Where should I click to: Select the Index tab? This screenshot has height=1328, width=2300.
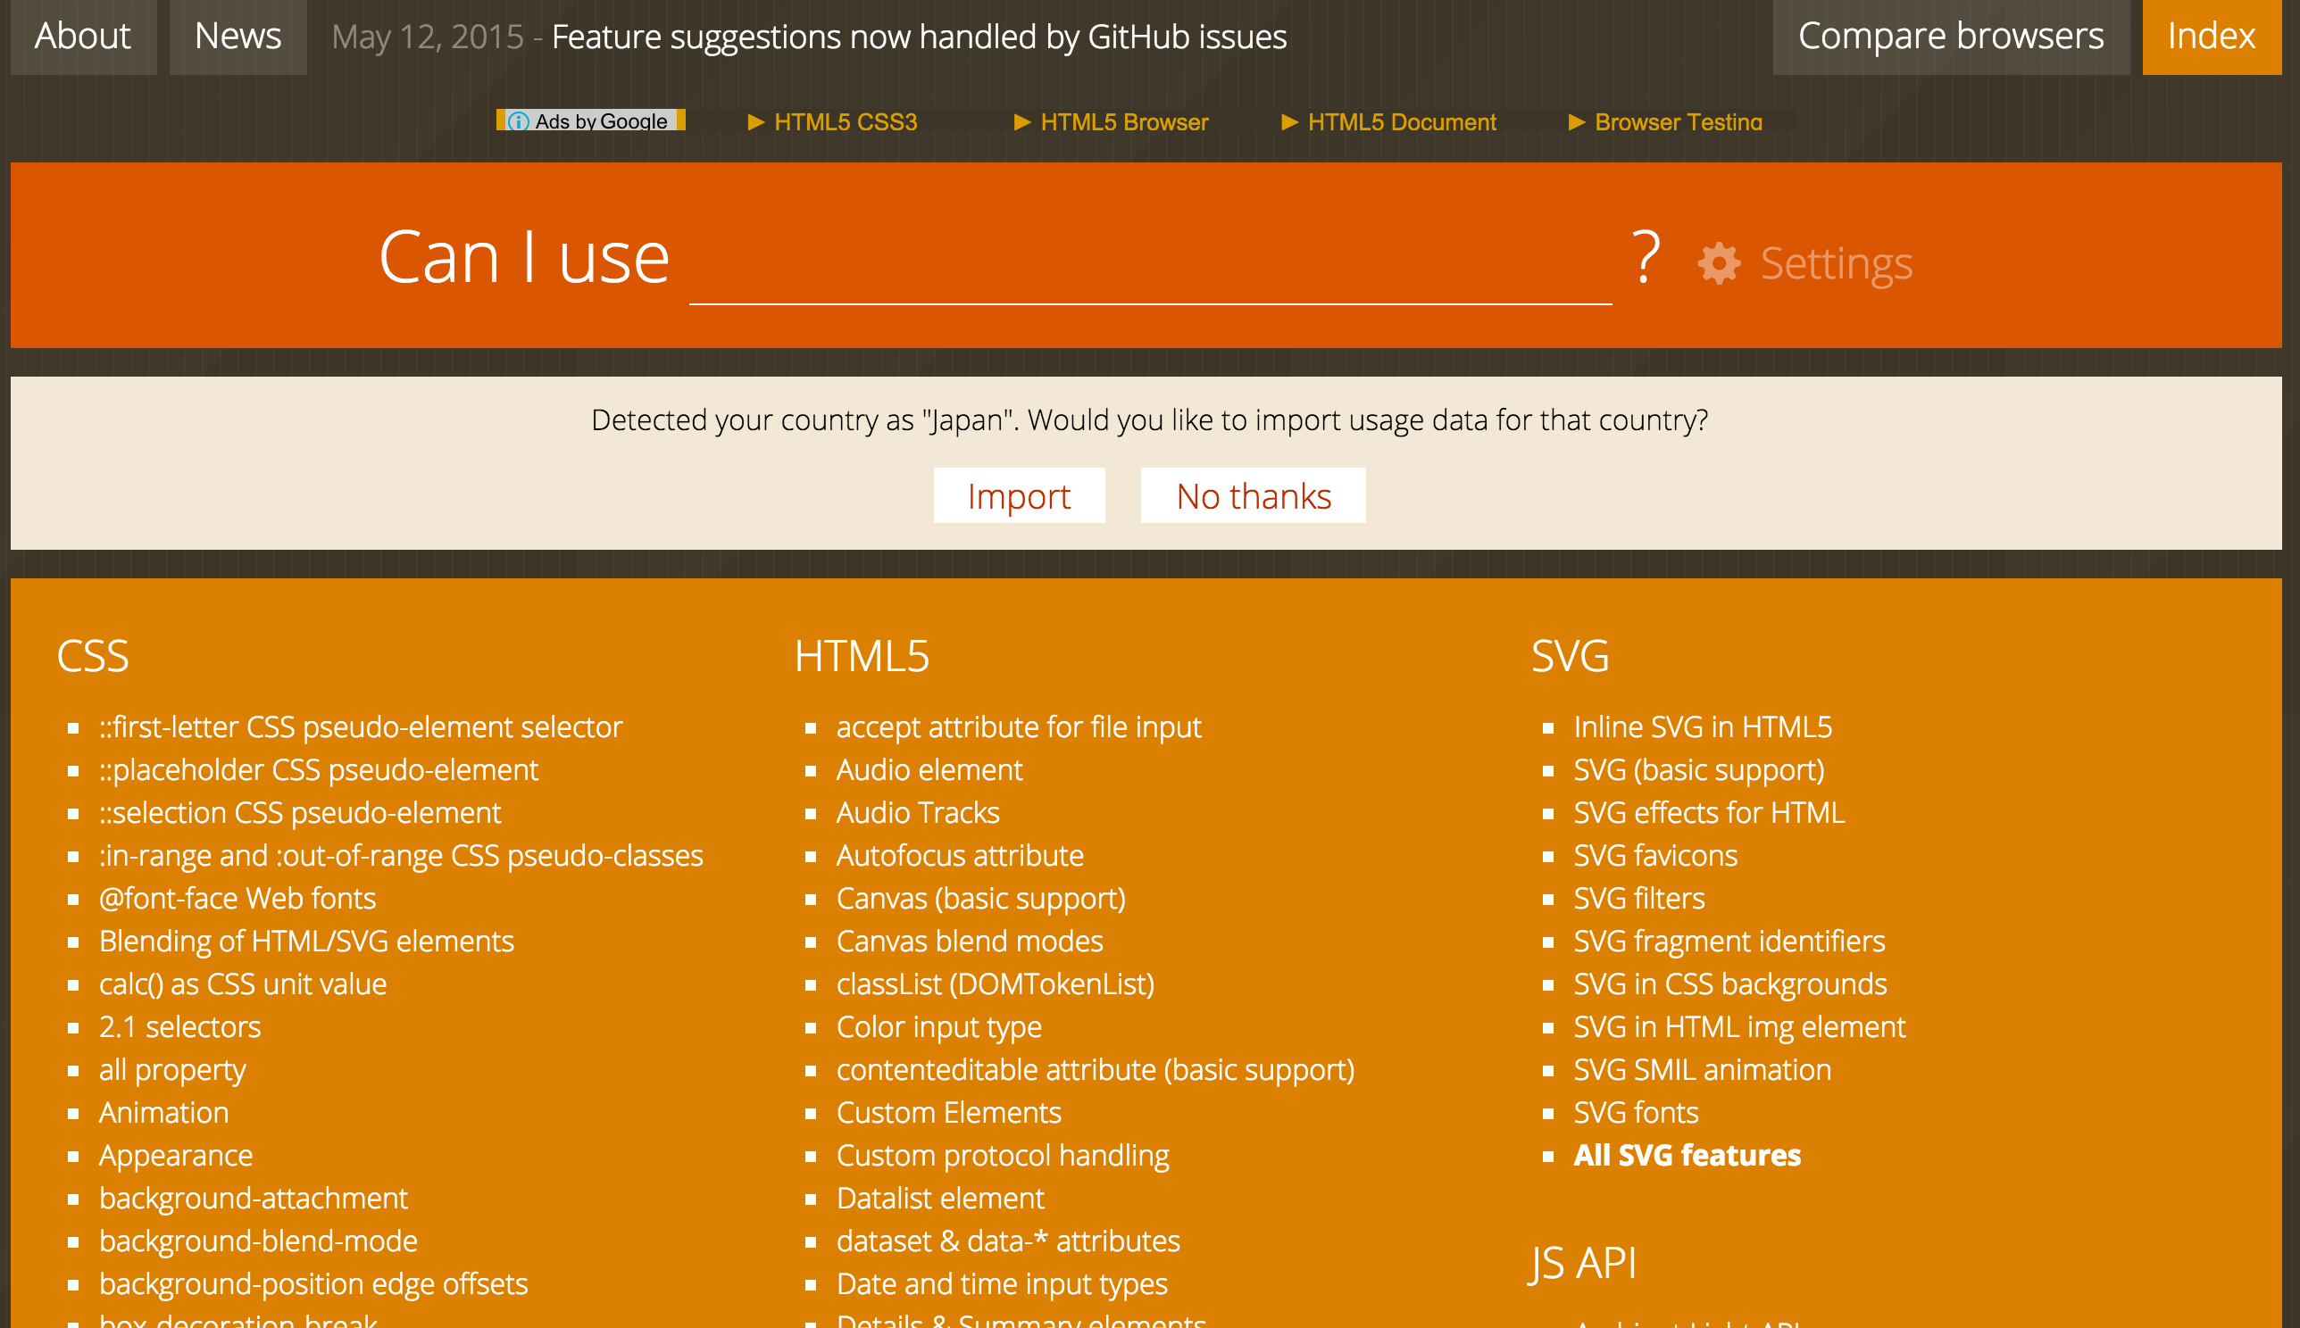[2211, 37]
